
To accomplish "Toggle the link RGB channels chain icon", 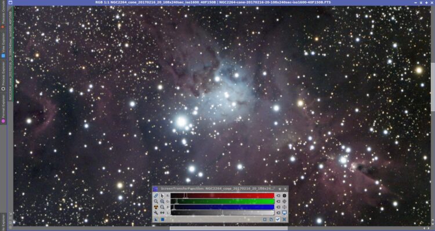I will [x=156, y=196].
